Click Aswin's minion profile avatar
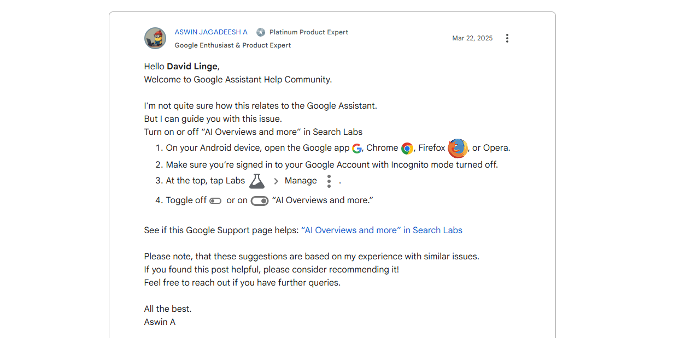 point(155,38)
